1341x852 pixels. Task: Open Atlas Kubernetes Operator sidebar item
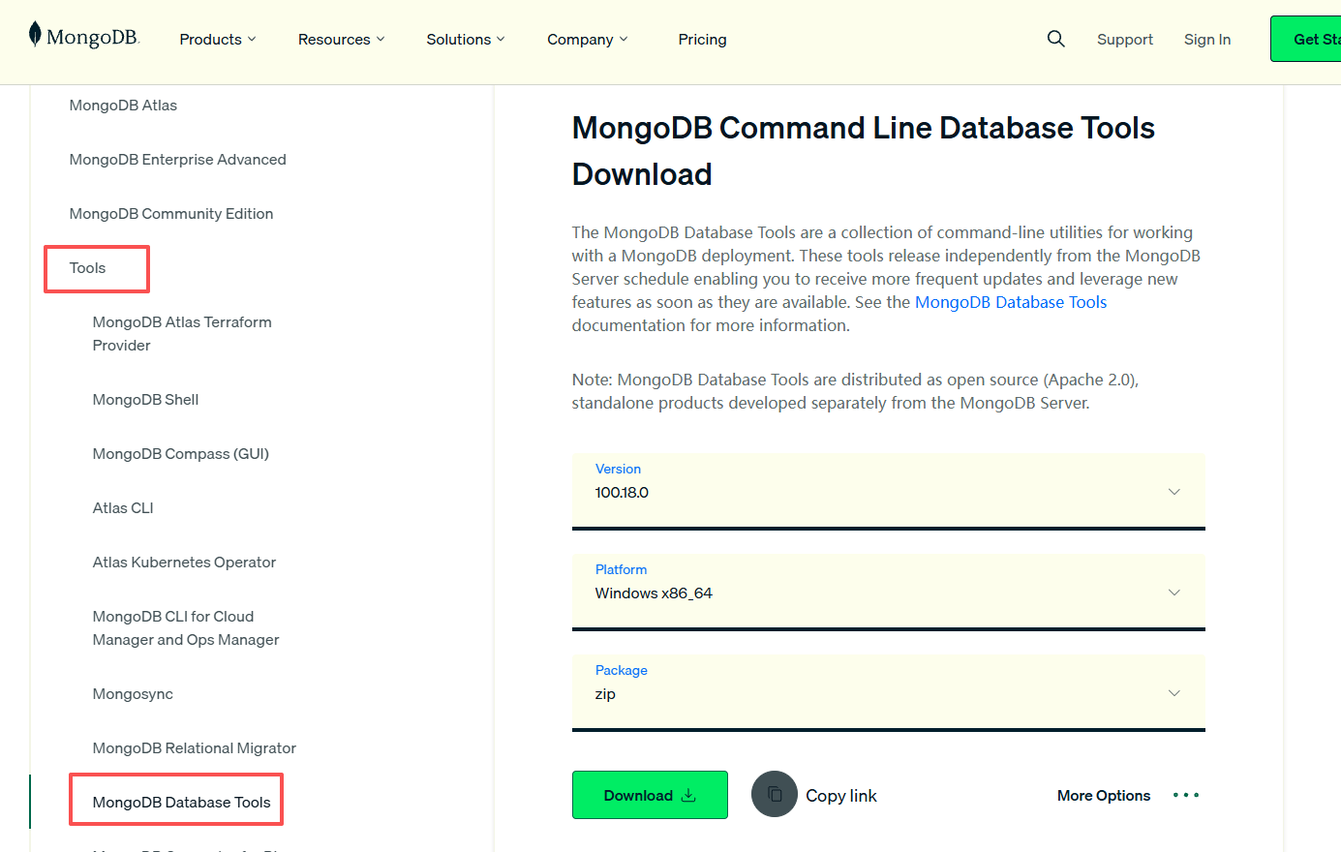point(184,563)
